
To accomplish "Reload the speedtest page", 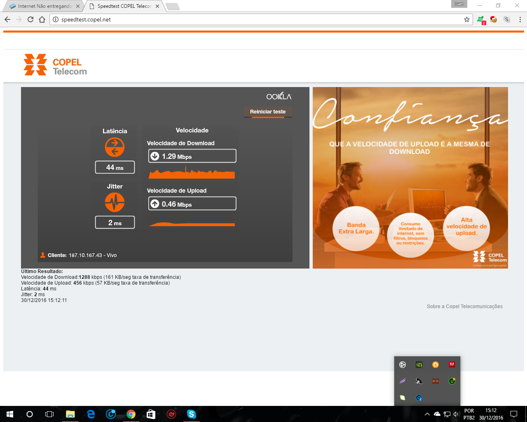I will pos(30,19).
